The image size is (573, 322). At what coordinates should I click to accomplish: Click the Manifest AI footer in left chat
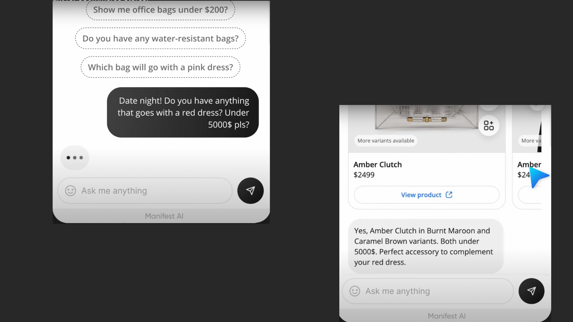point(164,216)
